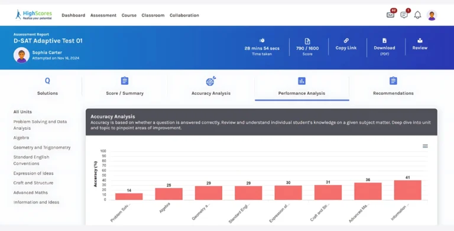Open the Classroom menu item

[x=153, y=15]
